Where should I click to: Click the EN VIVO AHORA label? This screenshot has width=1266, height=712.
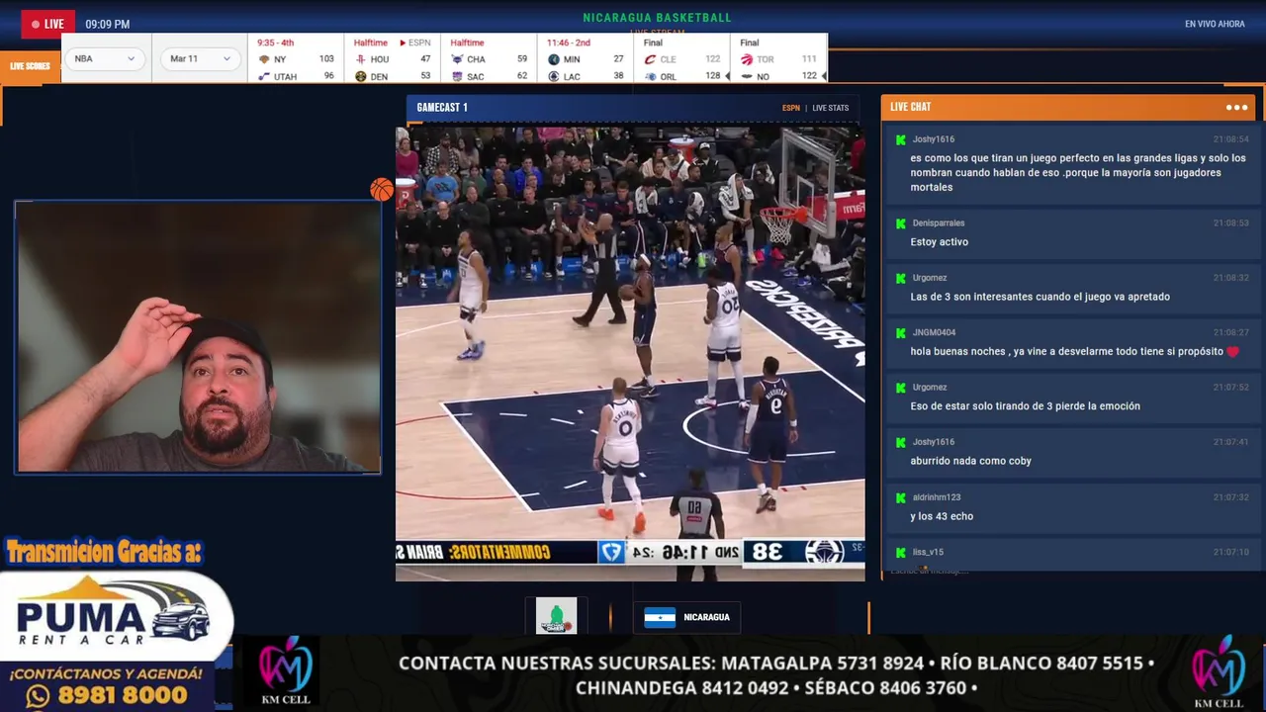pyautogui.click(x=1215, y=24)
